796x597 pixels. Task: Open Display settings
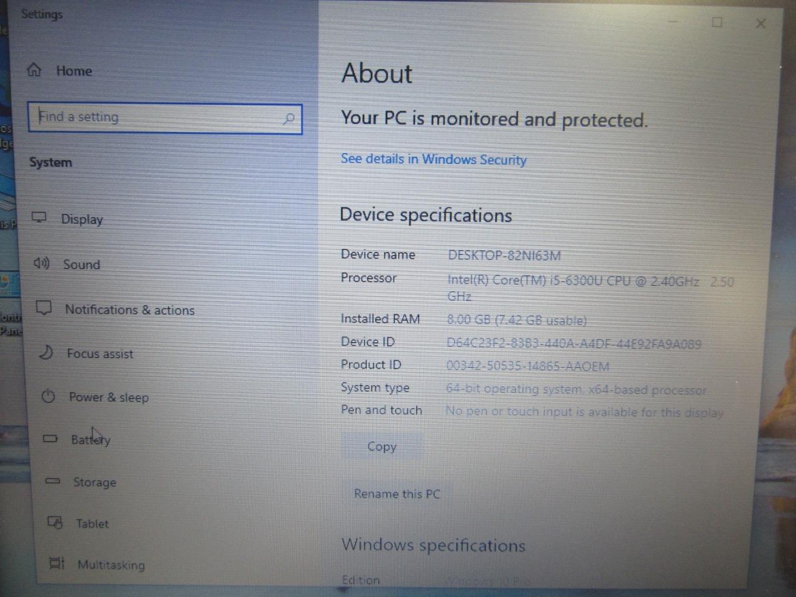tap(81, 219)
